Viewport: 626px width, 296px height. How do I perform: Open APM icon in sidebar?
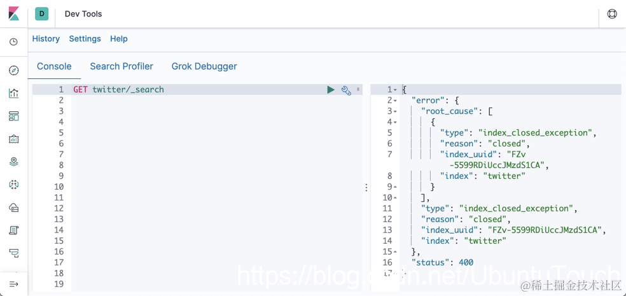click(x=13, y=253)
